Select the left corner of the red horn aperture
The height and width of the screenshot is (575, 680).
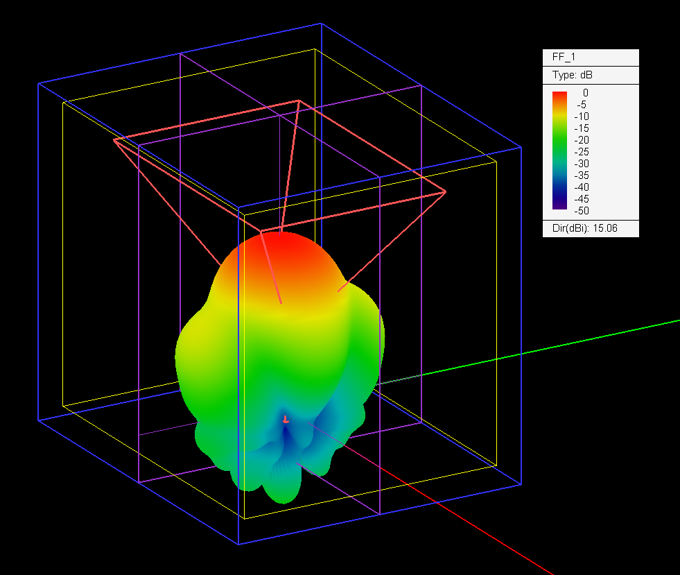(114, 139)
